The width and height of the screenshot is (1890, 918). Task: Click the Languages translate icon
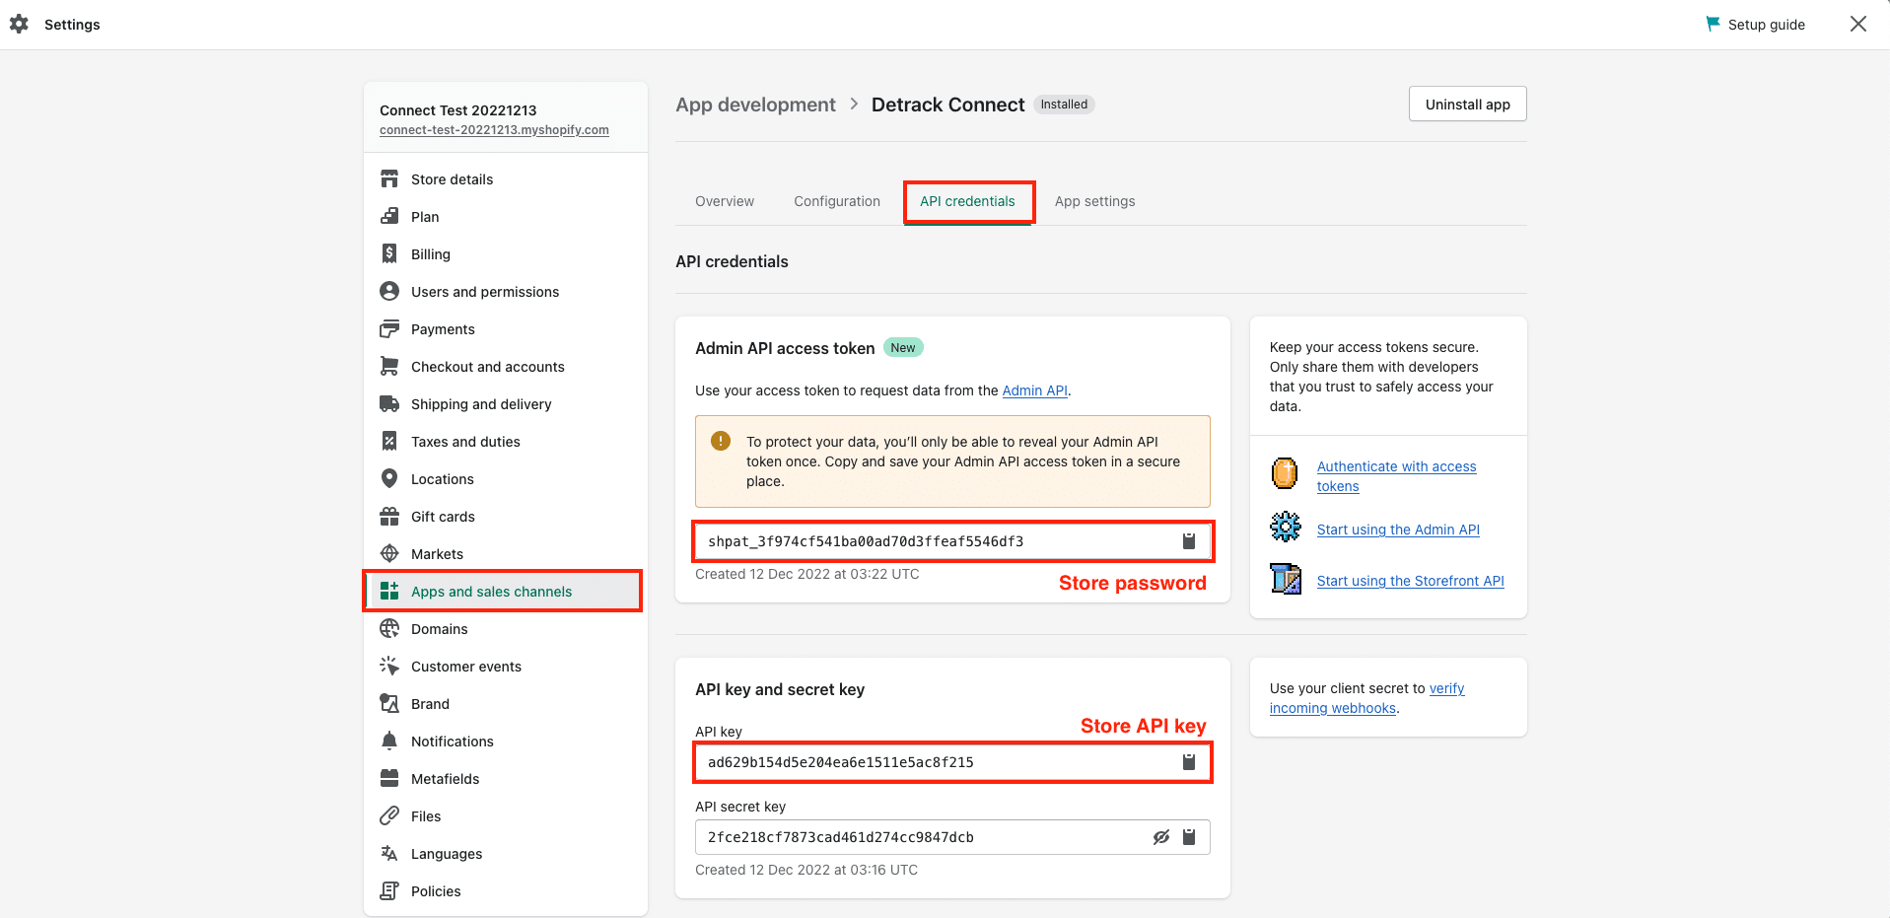tap(389, 854)
